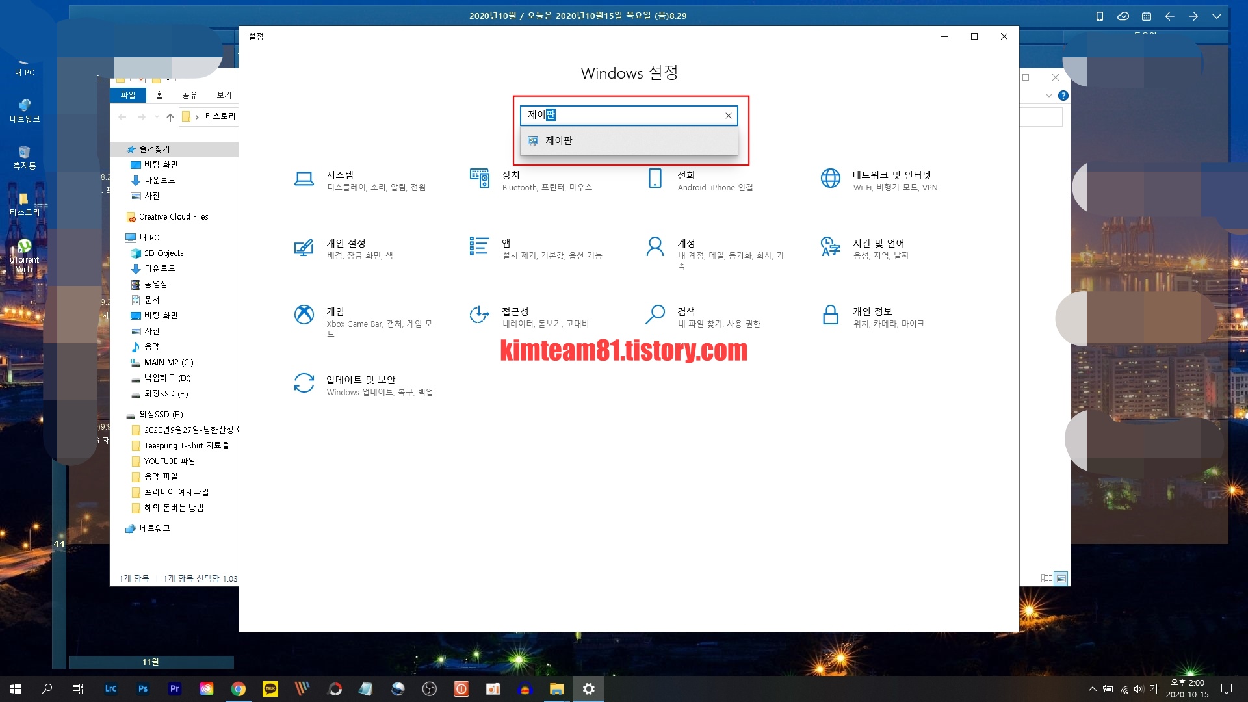
Task: Open Privacy (개인 정보) lock icon
Action: pyautogui.click(x=830, y=315)
